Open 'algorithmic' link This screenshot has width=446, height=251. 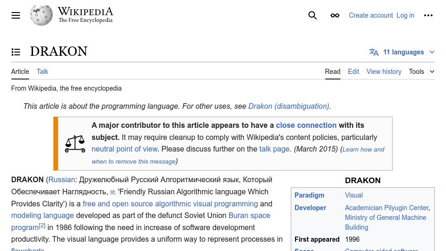173,204
